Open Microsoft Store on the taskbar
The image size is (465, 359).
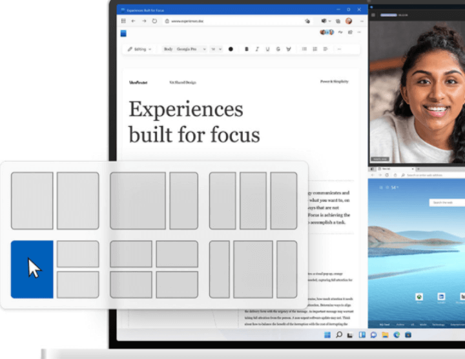tap(408, 335)
